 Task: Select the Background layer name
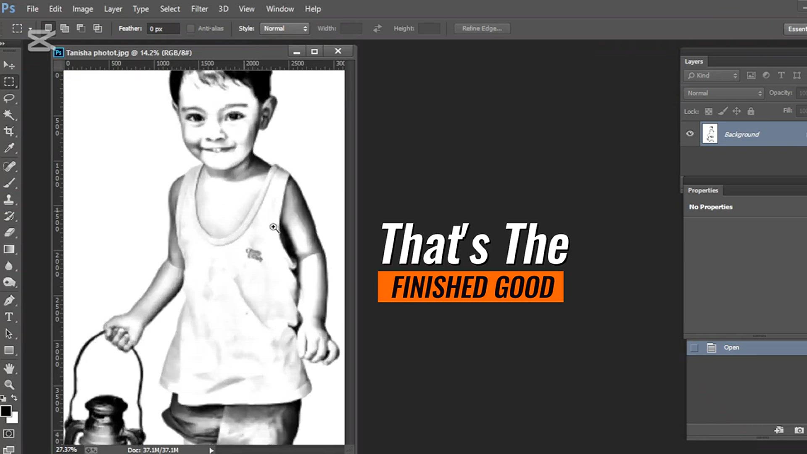742,134
